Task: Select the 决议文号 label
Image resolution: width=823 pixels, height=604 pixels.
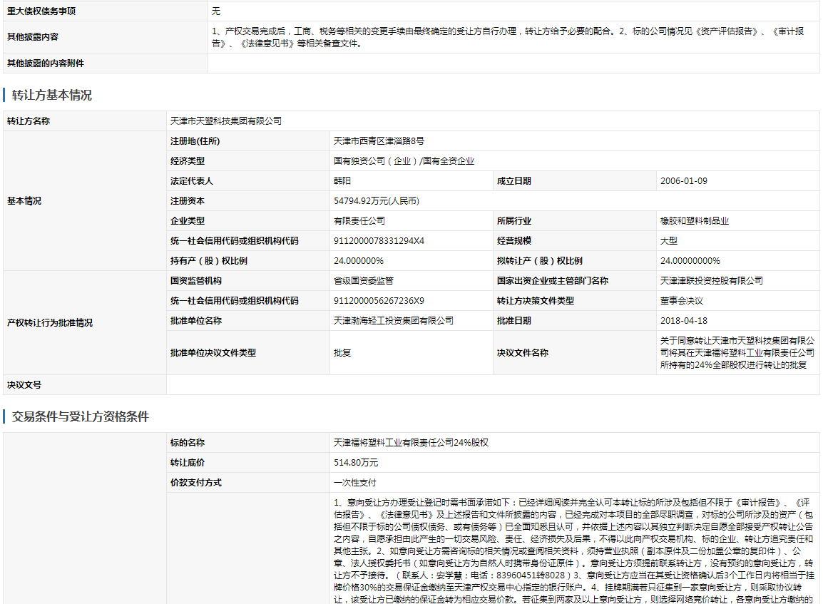Action: [x=24, y=384]
